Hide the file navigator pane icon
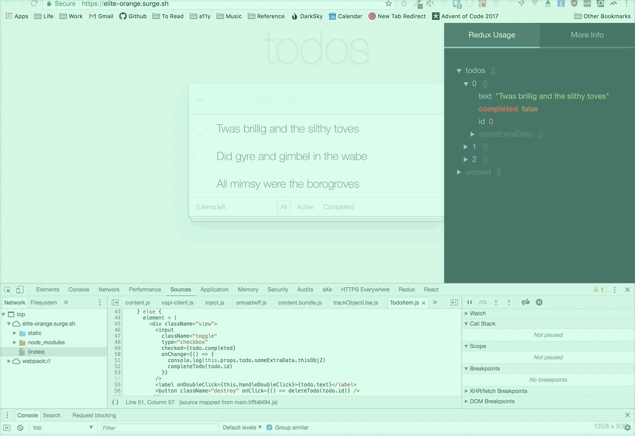The height and width of the screenshot is (436, 635). coord(115,303)
